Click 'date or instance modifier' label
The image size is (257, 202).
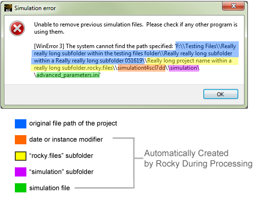66,139
